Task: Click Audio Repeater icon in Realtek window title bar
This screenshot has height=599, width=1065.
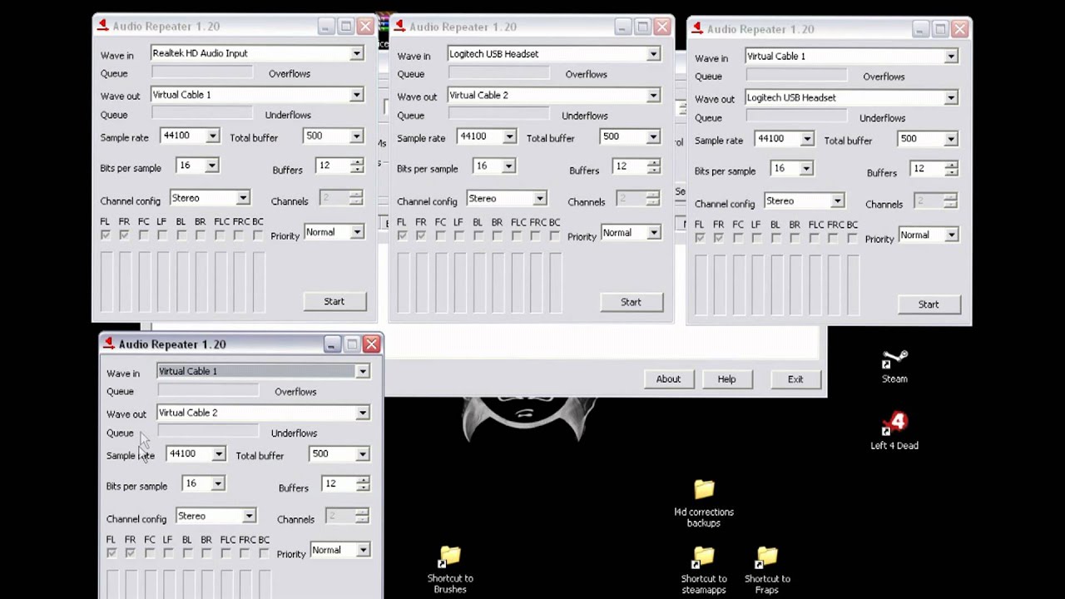Action: 103,26
